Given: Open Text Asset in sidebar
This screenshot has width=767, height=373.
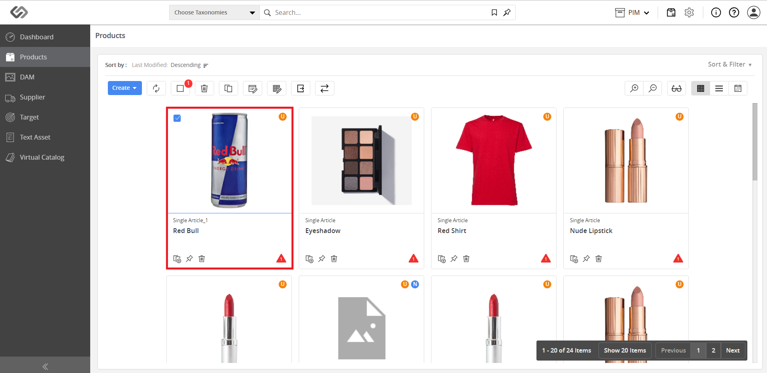Looking at the screenshot, I should click(x=45, y=137).
